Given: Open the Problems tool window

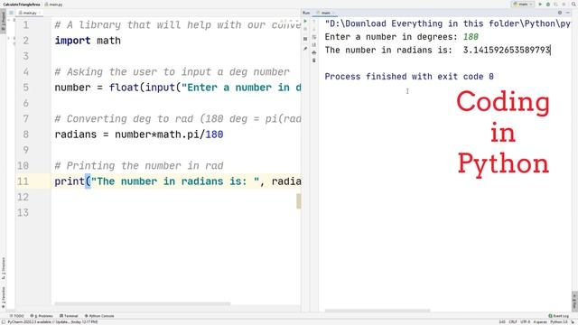Looking at the screenshot, I should click(x=42, y=316).
